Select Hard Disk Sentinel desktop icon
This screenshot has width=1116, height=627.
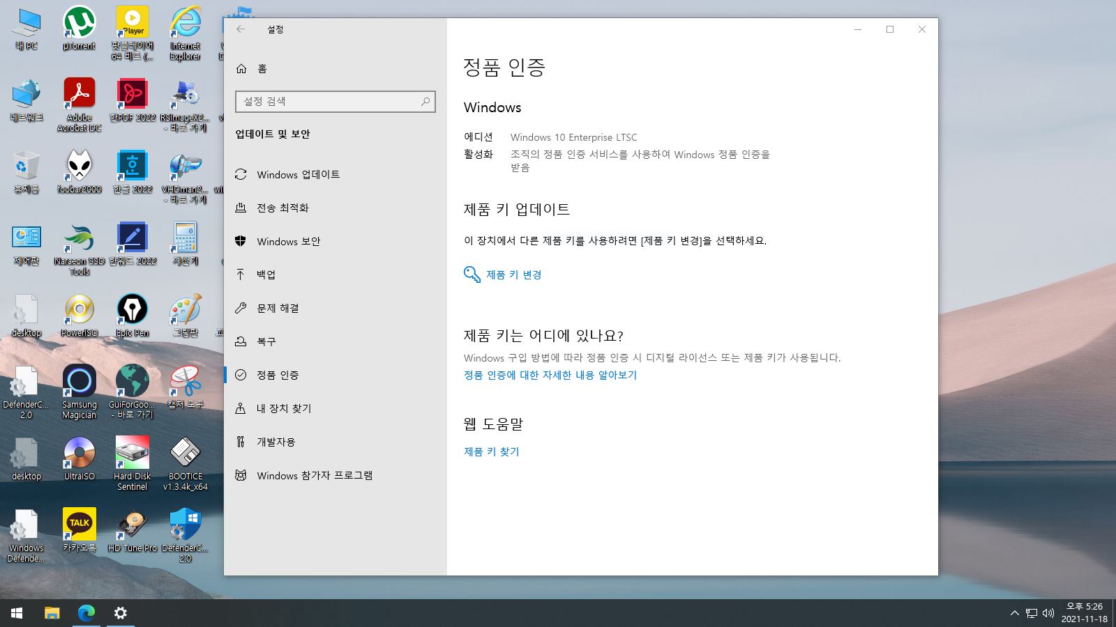point(133,464)
